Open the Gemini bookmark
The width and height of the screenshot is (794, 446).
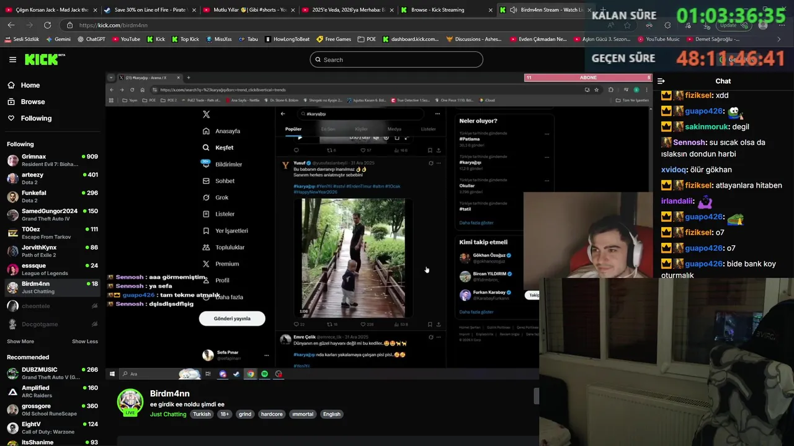[58, 39]
